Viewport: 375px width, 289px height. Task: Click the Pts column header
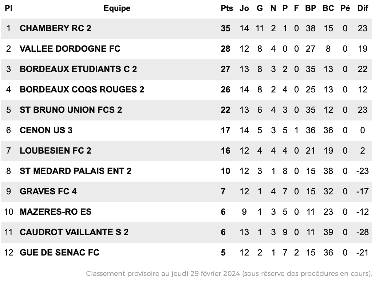click(227, 8)
